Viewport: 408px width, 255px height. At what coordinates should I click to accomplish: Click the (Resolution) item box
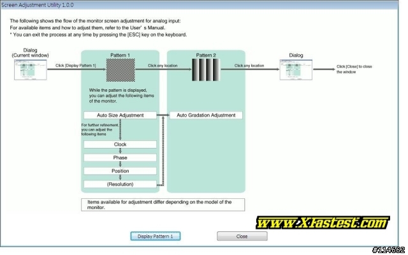coord(120,184)
